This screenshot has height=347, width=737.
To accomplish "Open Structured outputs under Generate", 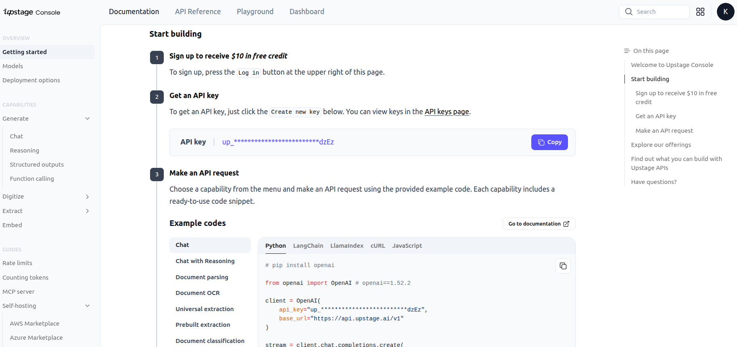I will pyautogui.click(x=37, y=165).
